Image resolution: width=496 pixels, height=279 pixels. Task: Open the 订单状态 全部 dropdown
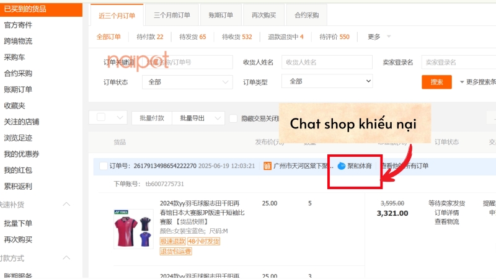tap(187, 82)
